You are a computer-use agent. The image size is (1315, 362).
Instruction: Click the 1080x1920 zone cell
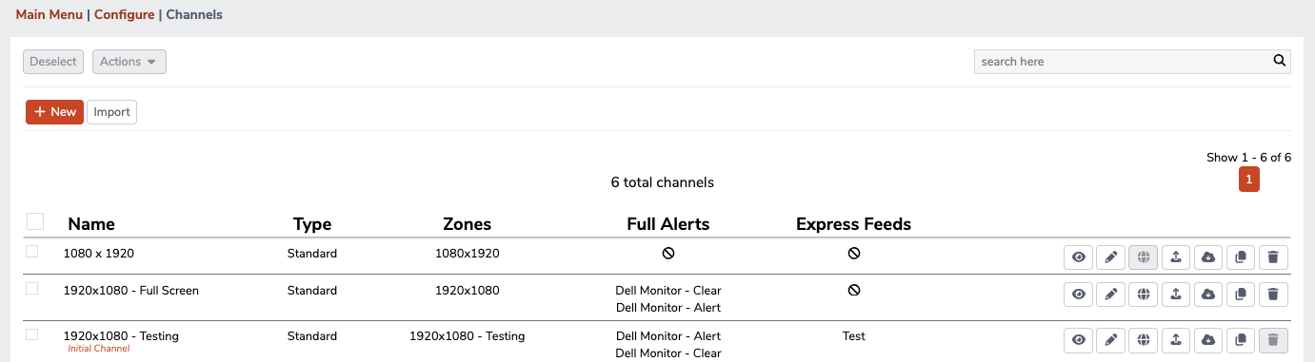[468, 254]
